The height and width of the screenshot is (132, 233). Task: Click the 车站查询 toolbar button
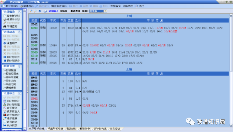tap(115, 6)
